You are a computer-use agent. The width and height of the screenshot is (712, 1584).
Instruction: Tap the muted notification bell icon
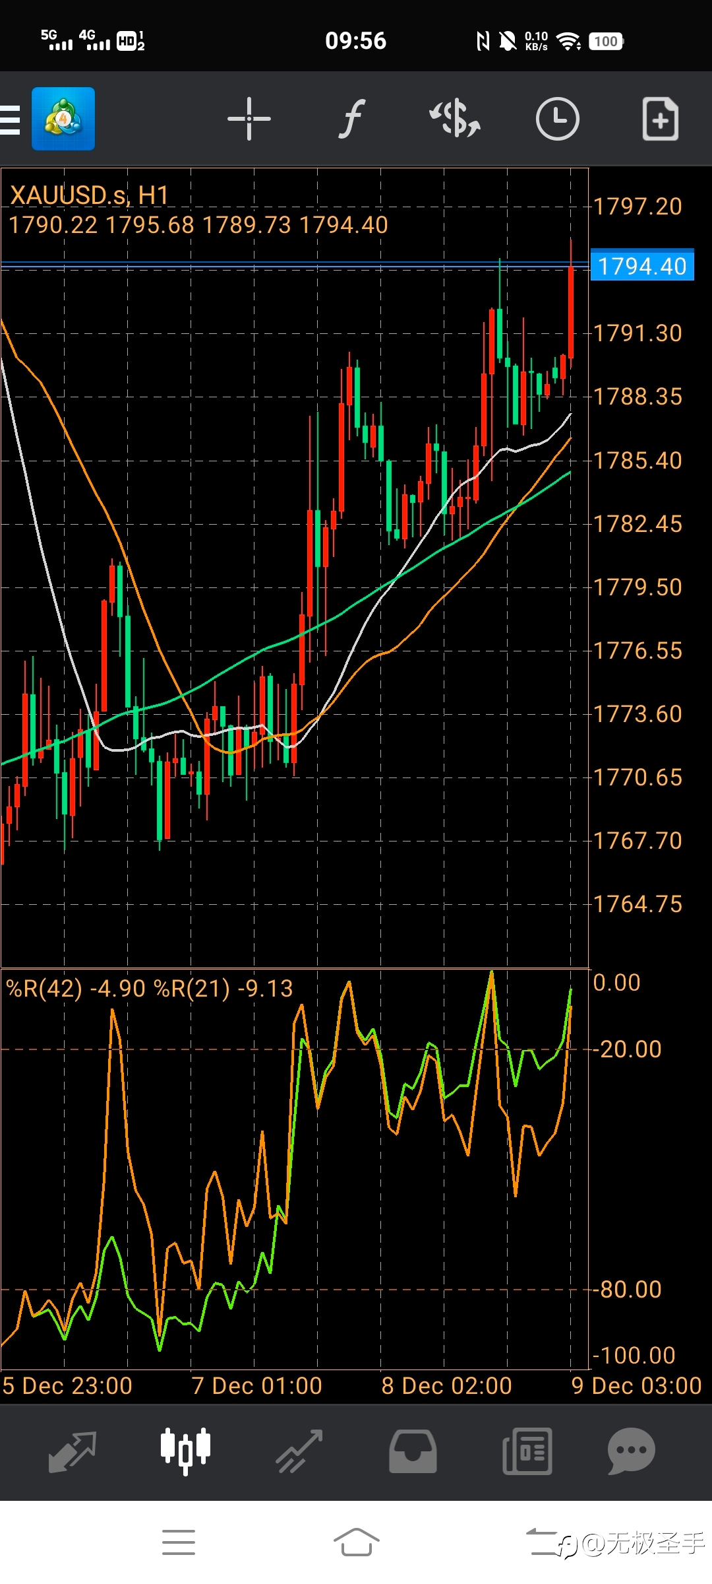click(x=508, y=41)
